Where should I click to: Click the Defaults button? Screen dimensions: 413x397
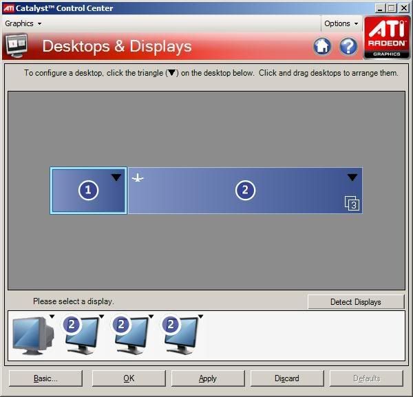pyautogui.click(x=366, y=378)
